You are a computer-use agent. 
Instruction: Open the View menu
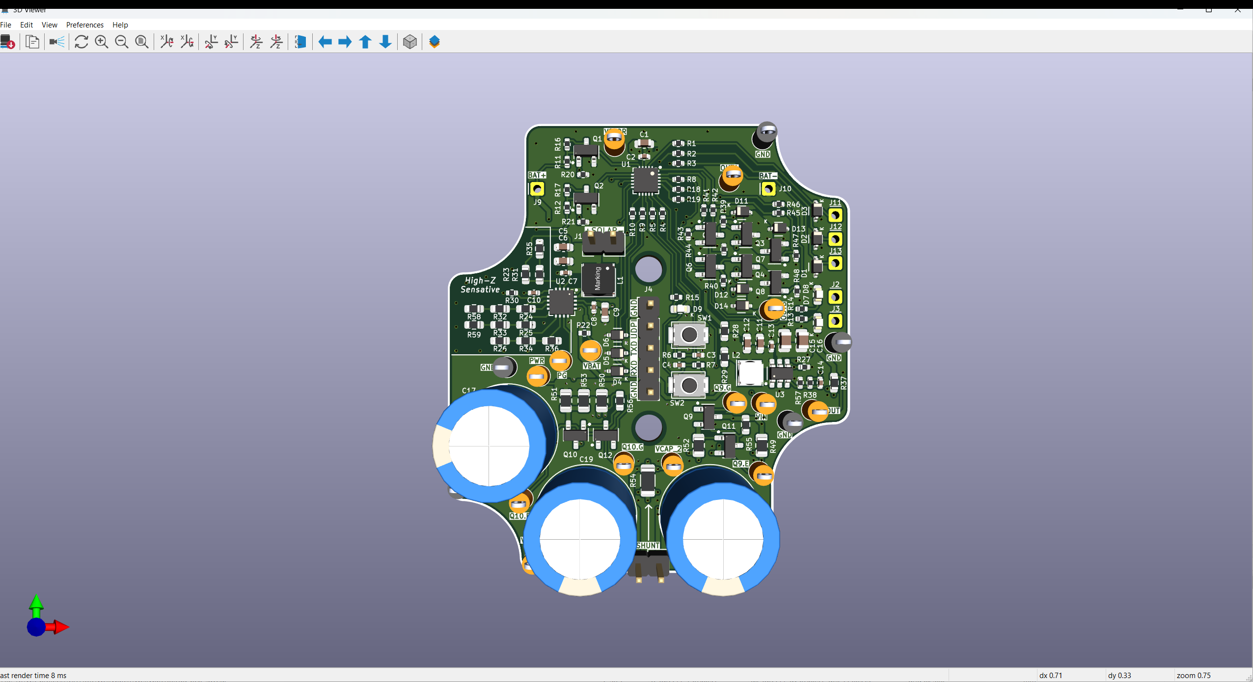49,25
